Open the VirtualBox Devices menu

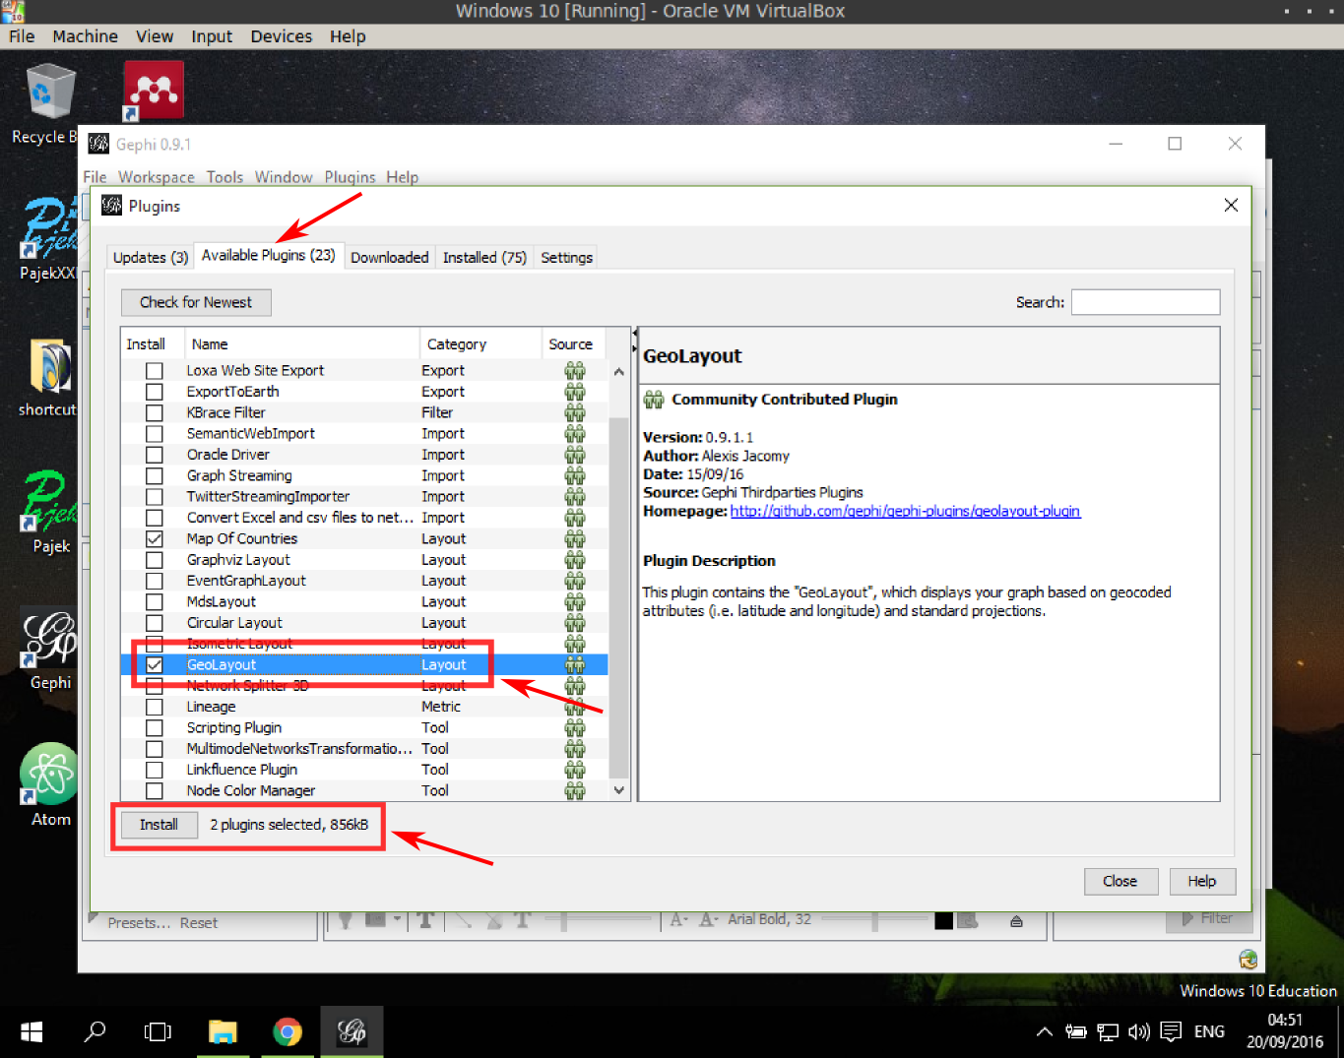click(281, 36)
